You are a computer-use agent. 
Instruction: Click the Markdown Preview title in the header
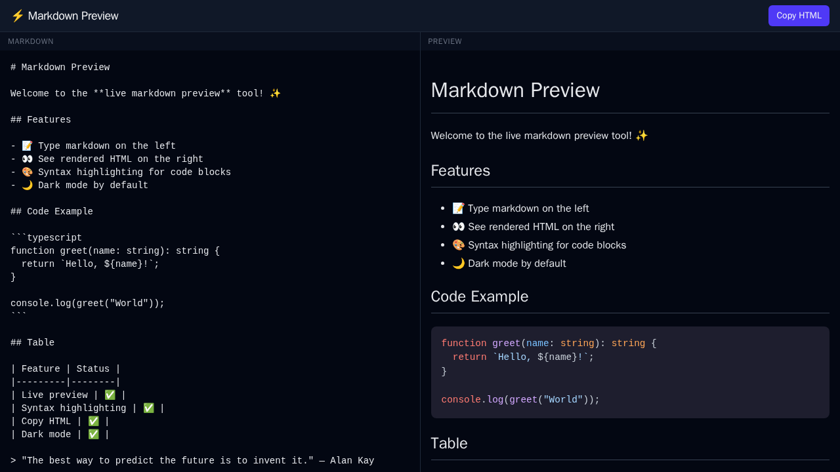pos(72,15)
